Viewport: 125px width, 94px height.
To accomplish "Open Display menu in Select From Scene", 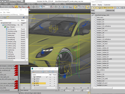I will point(100,5).
